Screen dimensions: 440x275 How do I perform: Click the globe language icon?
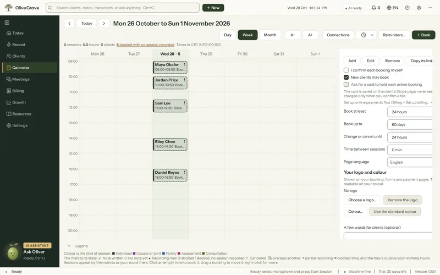pos(389,8)
